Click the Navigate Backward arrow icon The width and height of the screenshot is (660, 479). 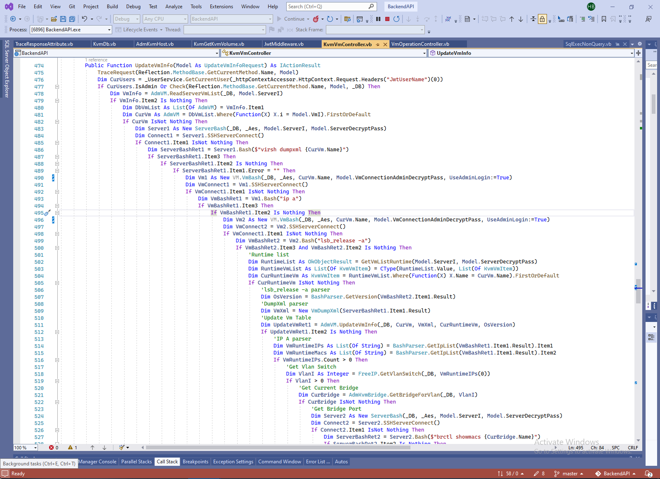(x=13, y=19)
